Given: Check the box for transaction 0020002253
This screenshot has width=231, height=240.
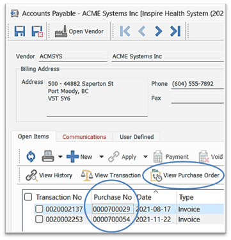Looking at the screenshot, I should (x=39, y=219).
